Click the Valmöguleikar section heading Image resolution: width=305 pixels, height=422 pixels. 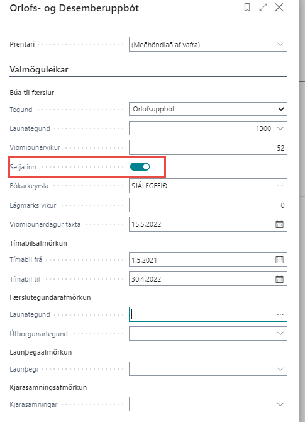tap(39, 69)
